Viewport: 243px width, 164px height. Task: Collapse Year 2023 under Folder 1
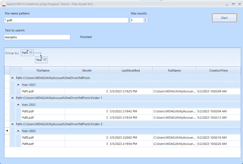pos(18,105)
